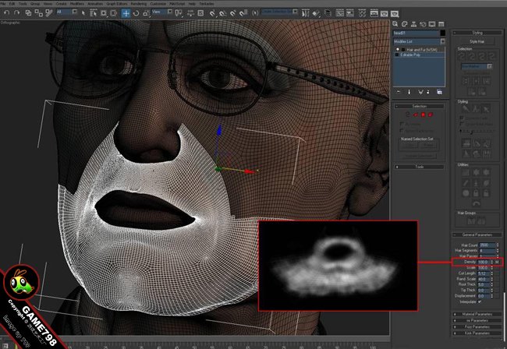Screen dimensions: 507x349
Task: Open the selection filter All dropdown
Action: coord(67,12)
